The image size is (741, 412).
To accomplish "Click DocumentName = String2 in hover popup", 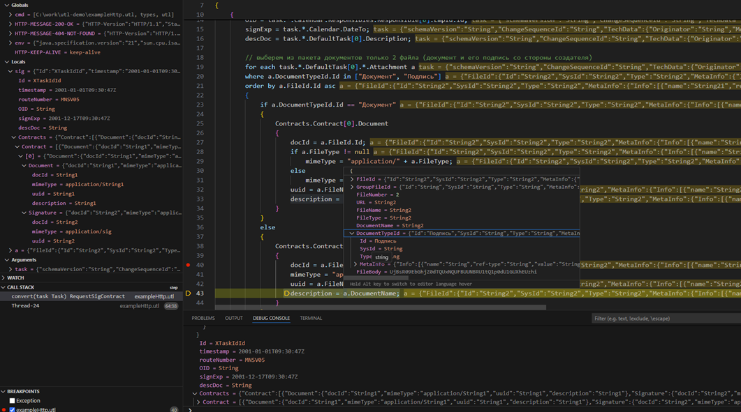I will [390, 226].
